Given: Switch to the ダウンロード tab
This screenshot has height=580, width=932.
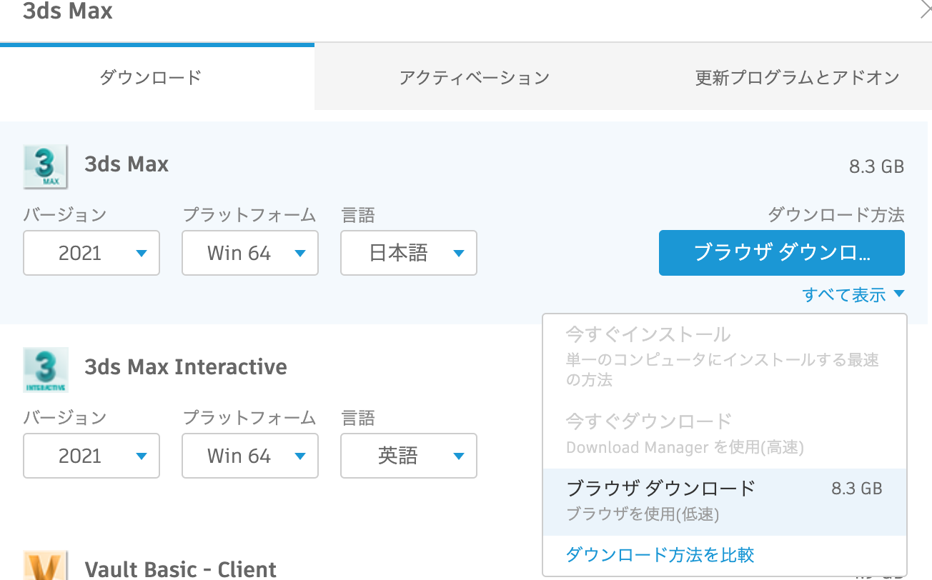Looking at the screenshot, I should (x=157, y=77).
